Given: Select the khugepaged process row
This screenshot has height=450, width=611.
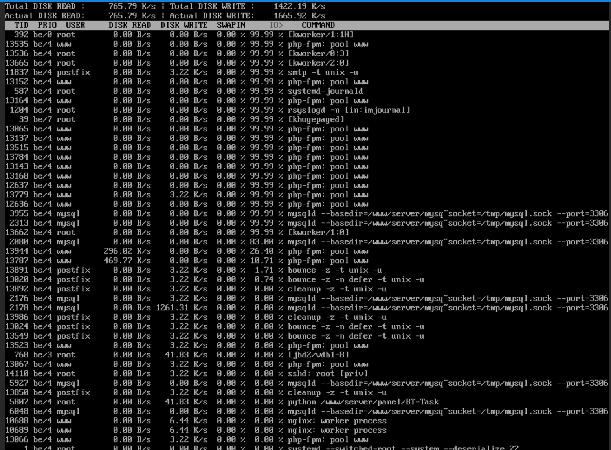Looking at the screenshot, I should coord(306,119).
